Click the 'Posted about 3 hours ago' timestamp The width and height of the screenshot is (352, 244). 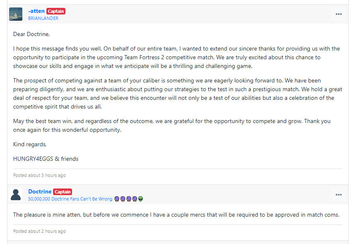39,175
